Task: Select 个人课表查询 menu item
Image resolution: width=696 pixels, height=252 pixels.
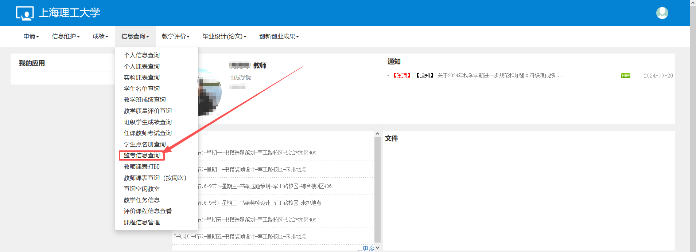Action: [142, 66]
